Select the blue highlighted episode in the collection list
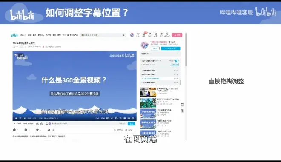The height and width of the screenshot is (162, 281). pos(160,78)
